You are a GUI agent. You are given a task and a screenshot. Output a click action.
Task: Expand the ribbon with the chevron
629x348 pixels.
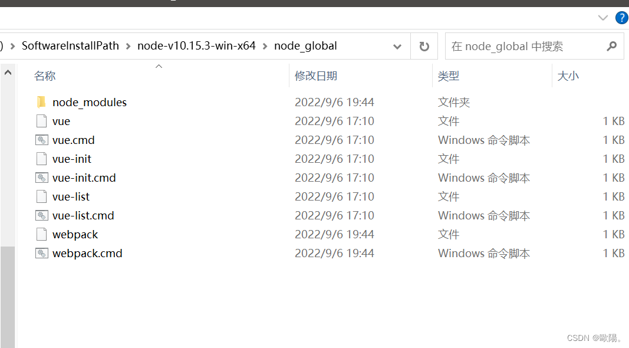[602, 18]
